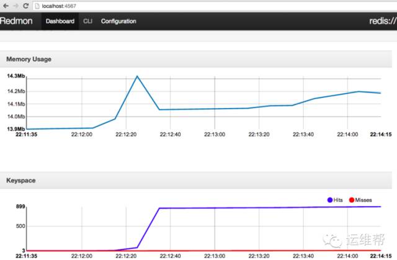397x260 pixels.
Task: Click 22:11:35 on Keyspace time axis
Action: [26, 256]
